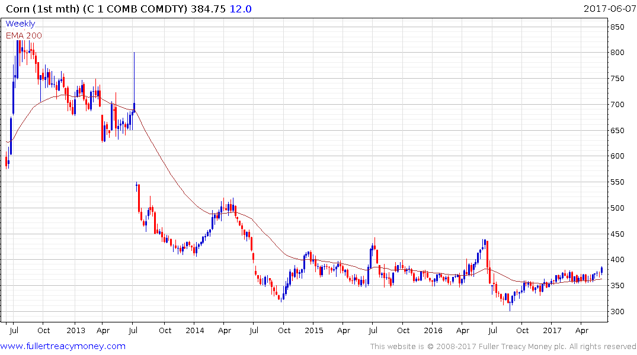Click the blue change value 12.0
Image resolution: width=637 pixels, height=355 pixels.
[x=241, y=9]
